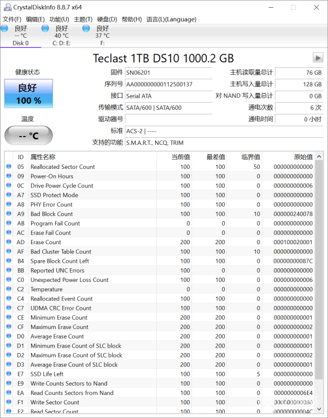Click the attribute list vertical scrollbar thumb

319,270
